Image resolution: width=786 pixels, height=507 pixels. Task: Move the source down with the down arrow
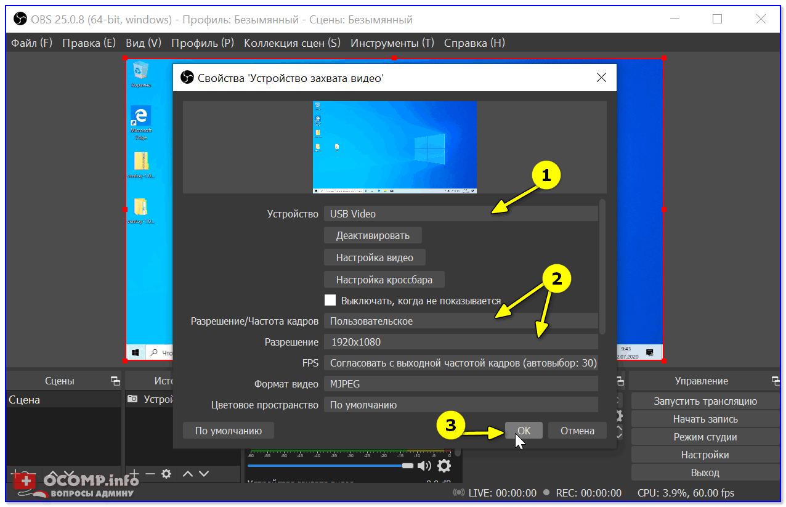click(x=204, y=474)
